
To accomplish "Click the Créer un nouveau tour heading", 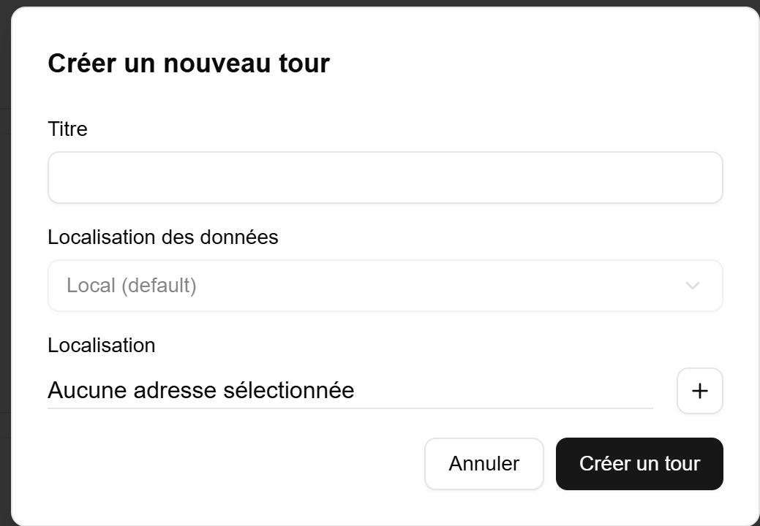I will [189, 64].
